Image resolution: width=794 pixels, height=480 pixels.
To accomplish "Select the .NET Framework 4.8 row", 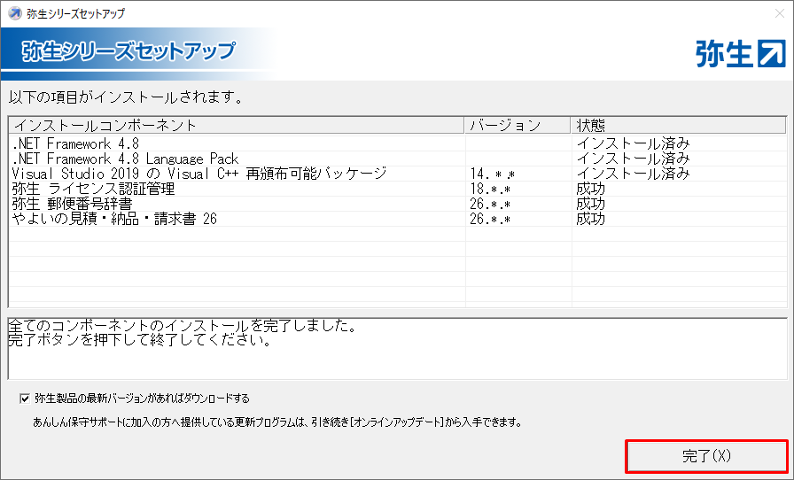I will pyautogui.click(x=76, y=143).
